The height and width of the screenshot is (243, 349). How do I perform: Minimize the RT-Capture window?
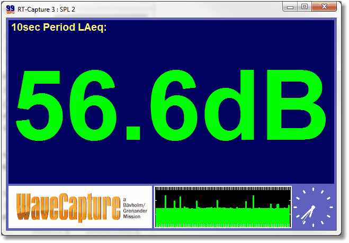tap(290, 7)
